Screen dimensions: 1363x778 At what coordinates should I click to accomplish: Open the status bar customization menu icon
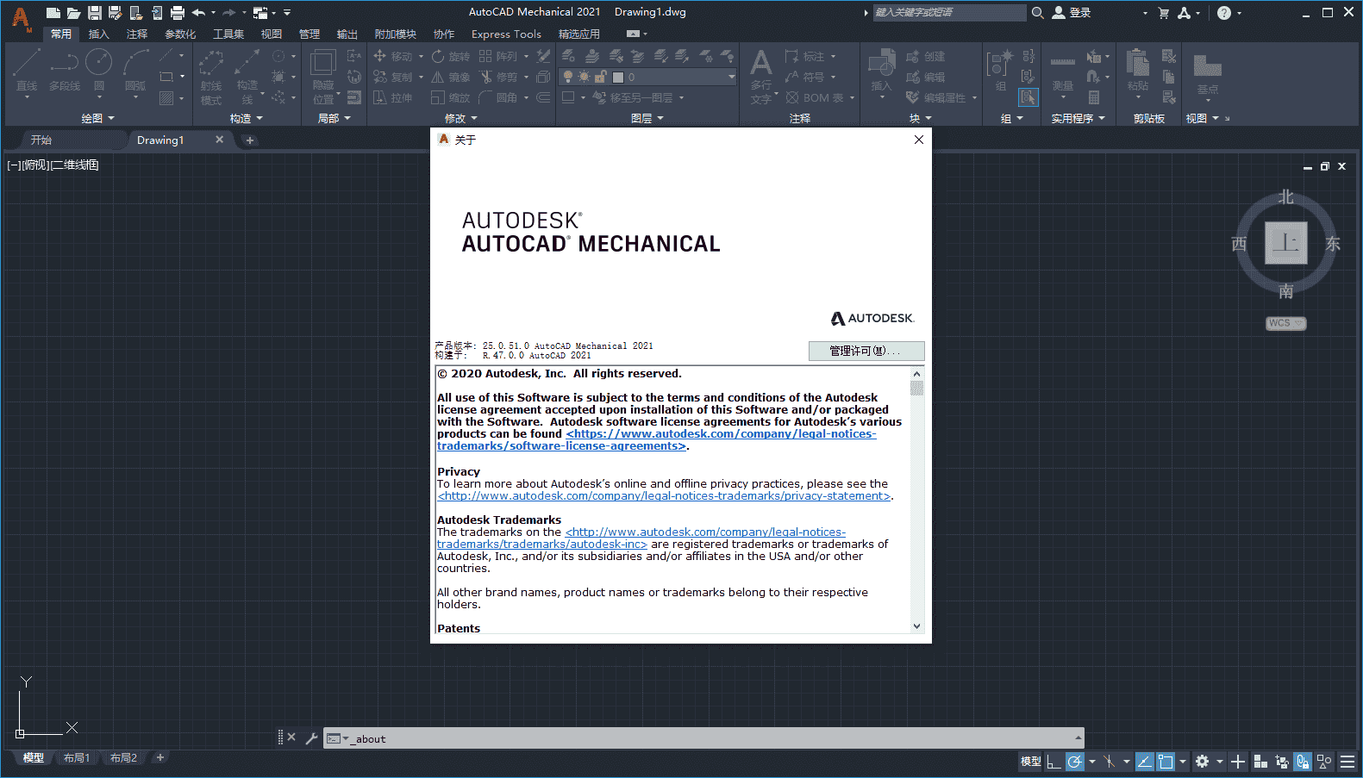coord(1347,762)
